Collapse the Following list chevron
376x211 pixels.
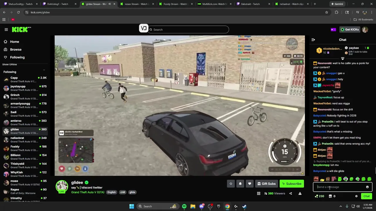click(x=44, y=70)
